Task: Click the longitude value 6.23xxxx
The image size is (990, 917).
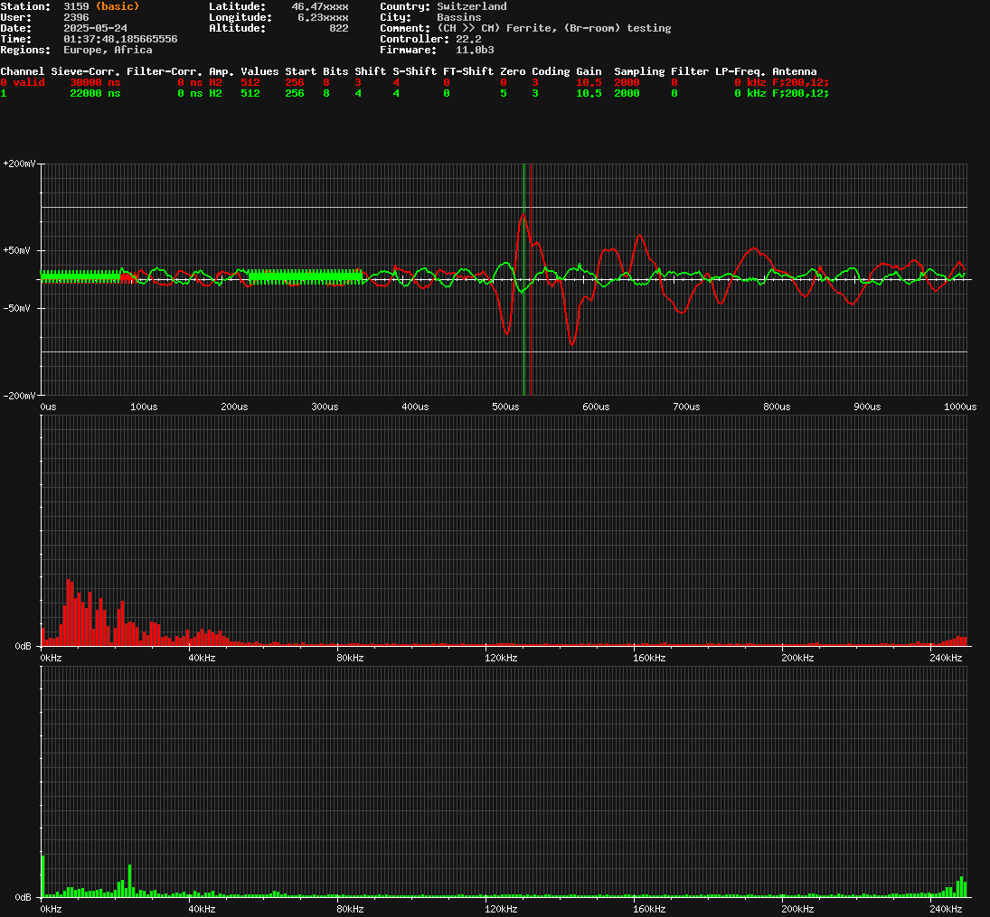Action: (x=323, y=17)
